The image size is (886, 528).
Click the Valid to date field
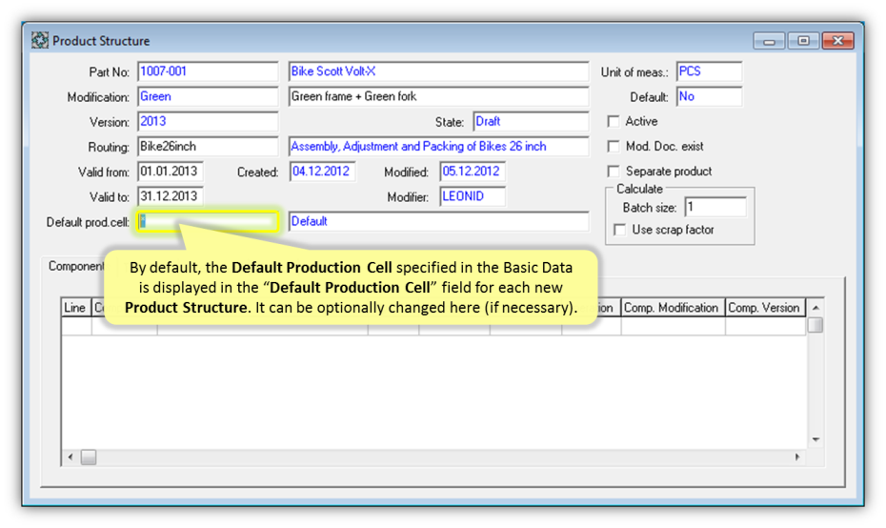(171, 196)
